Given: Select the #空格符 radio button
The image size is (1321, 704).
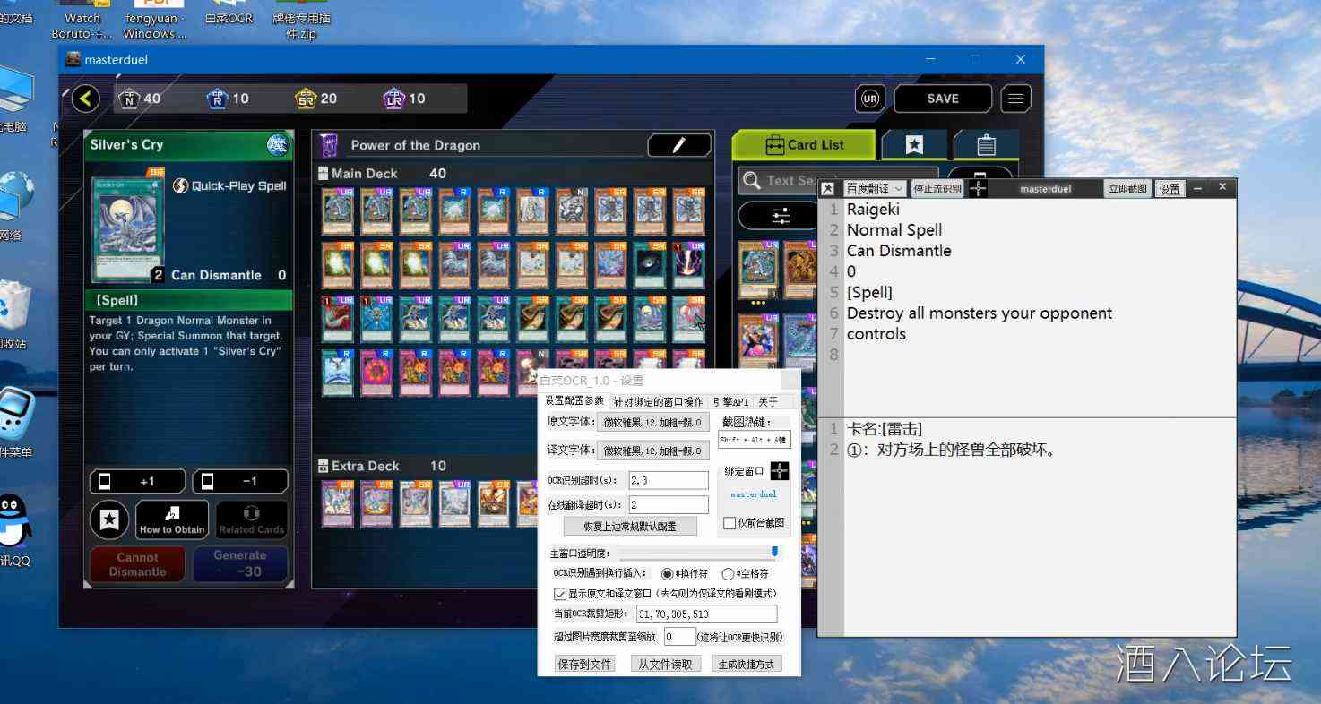Looking at the screenshot, I should point(727,573).
